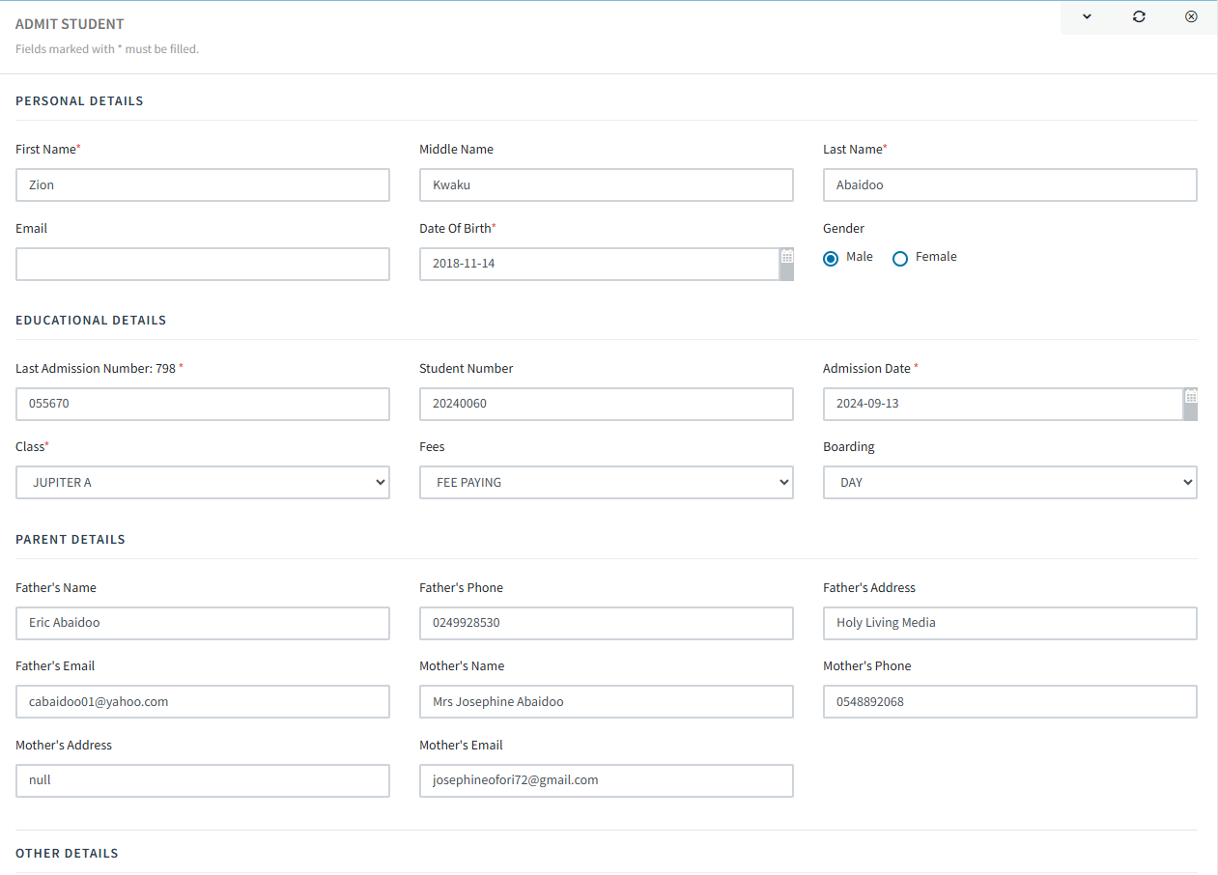Select the Male gender option
This screenshot has height=875, width=1218.
tap(831, 259)
